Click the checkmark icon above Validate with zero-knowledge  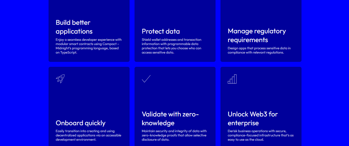tap(146, 79)
